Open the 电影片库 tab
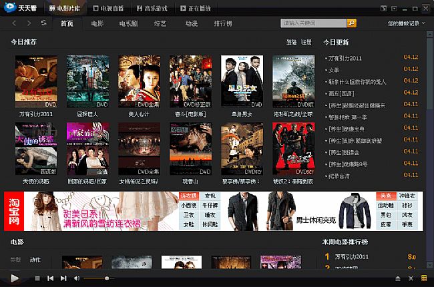This screenshot has width=434, height=287. [x=65, y=8]
